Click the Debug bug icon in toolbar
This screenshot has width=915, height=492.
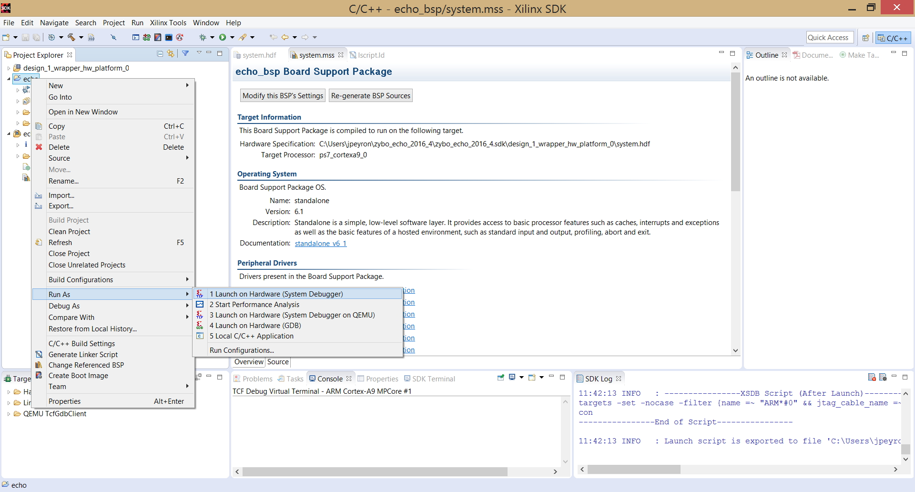pos(203,37)
